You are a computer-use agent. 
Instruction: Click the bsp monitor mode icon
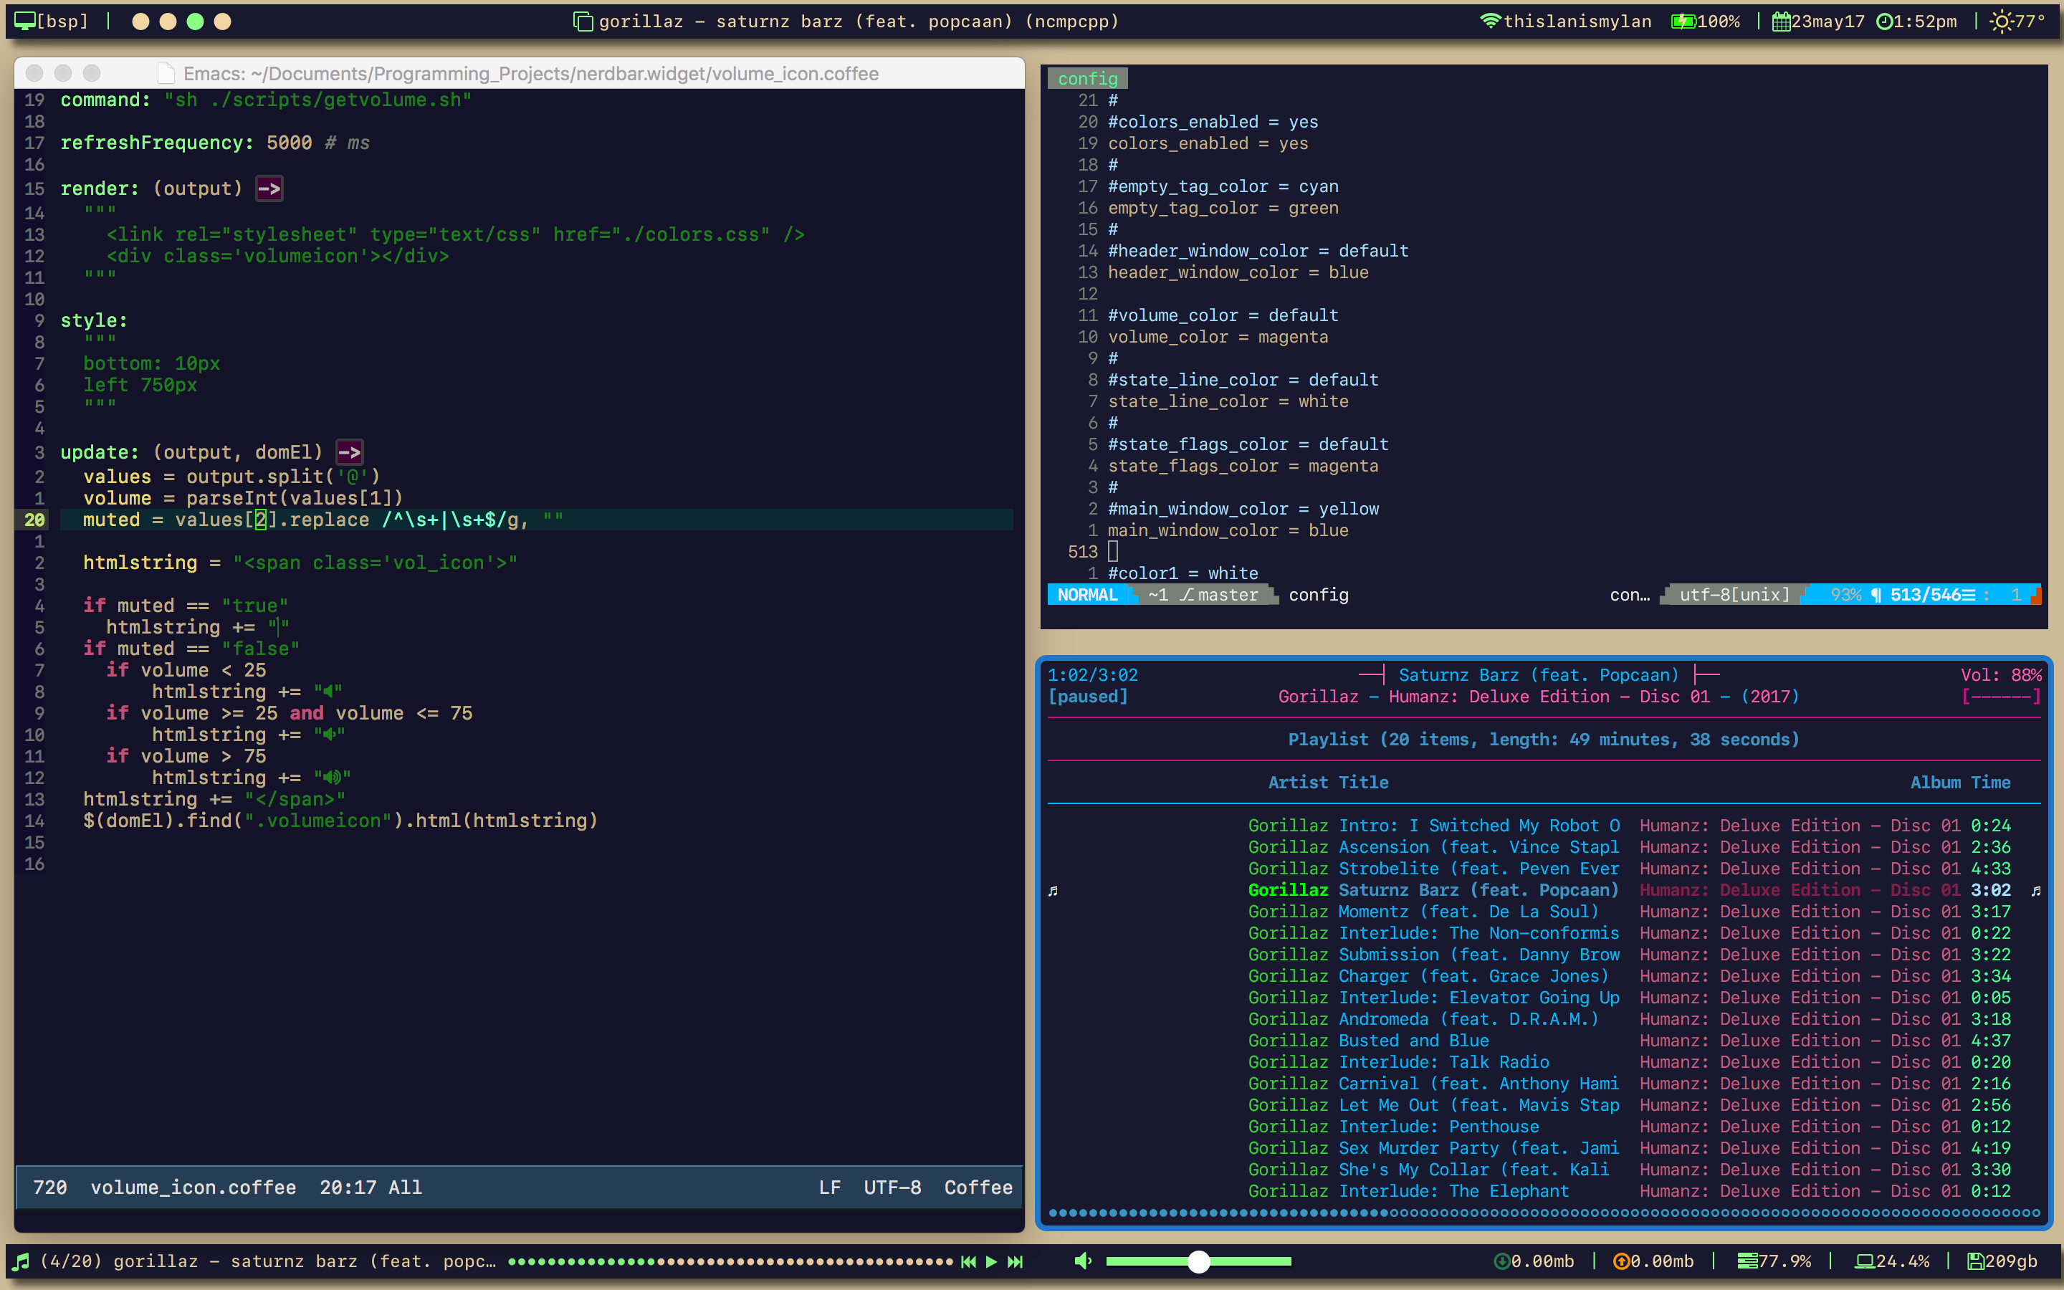(x=26, y=21)
